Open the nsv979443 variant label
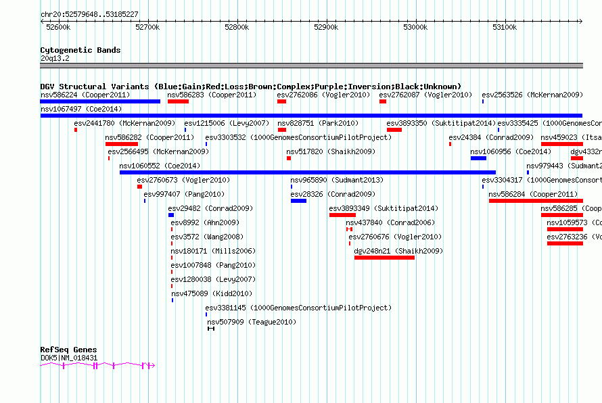Viewport: 602px width, 403px height. [564, 166]
